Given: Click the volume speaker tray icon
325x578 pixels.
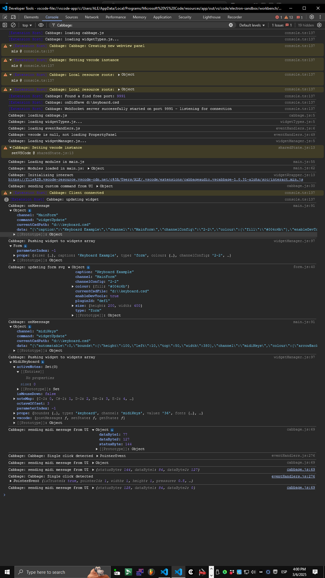Looking at the screenshot, I should click(253, 572).
